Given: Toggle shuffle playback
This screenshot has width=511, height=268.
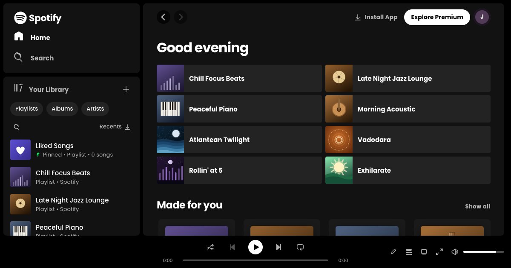Looking at the screenshot, I should tap(210, 247).
